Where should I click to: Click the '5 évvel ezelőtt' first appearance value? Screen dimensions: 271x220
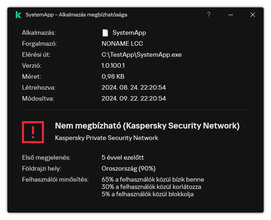pyautogui.click(x=123, y=157)
